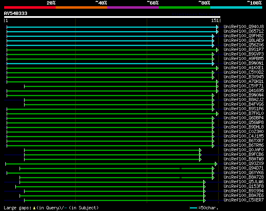Click the red 20% identity color segment
Viewport: 266px width, 211px height.
tap(30, 7)
